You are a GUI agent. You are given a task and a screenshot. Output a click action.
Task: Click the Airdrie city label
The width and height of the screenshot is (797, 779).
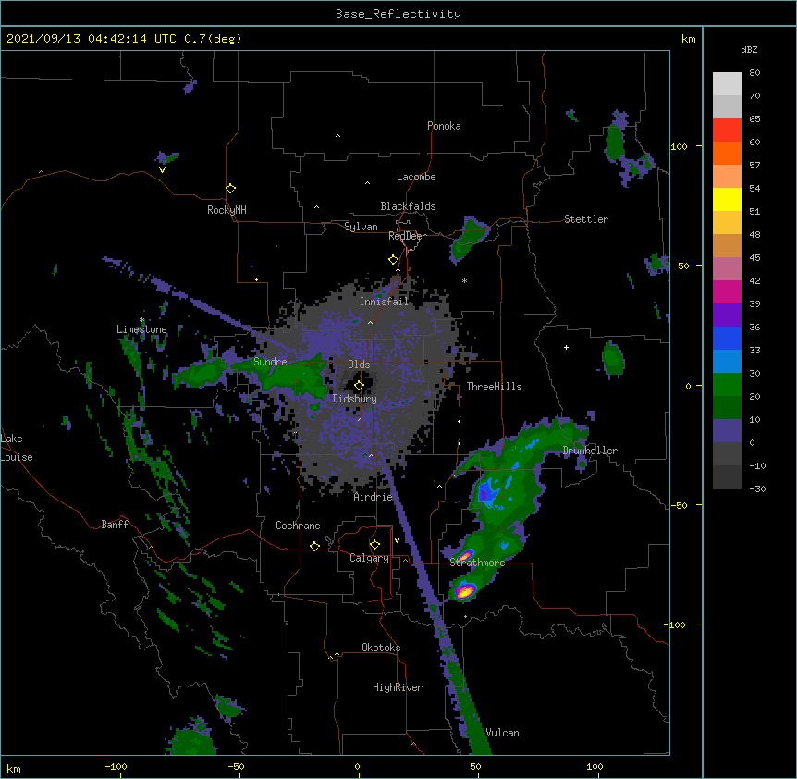click(x=373, y=497)
